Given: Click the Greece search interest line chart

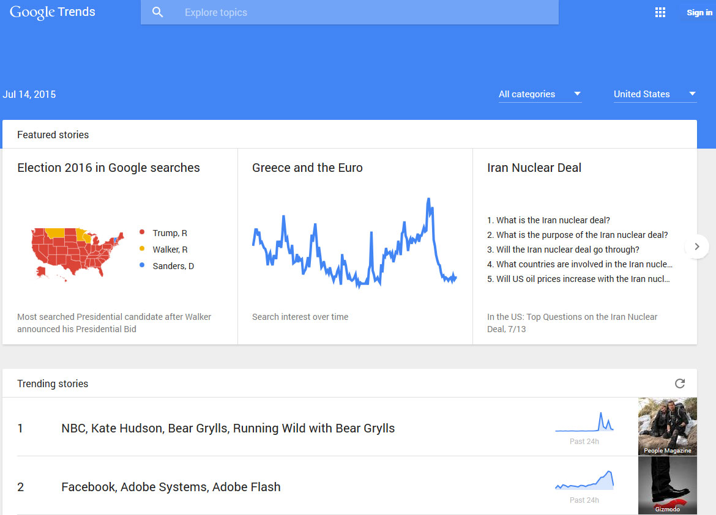Looking at the screenshot, I should [x=354, y=243].
